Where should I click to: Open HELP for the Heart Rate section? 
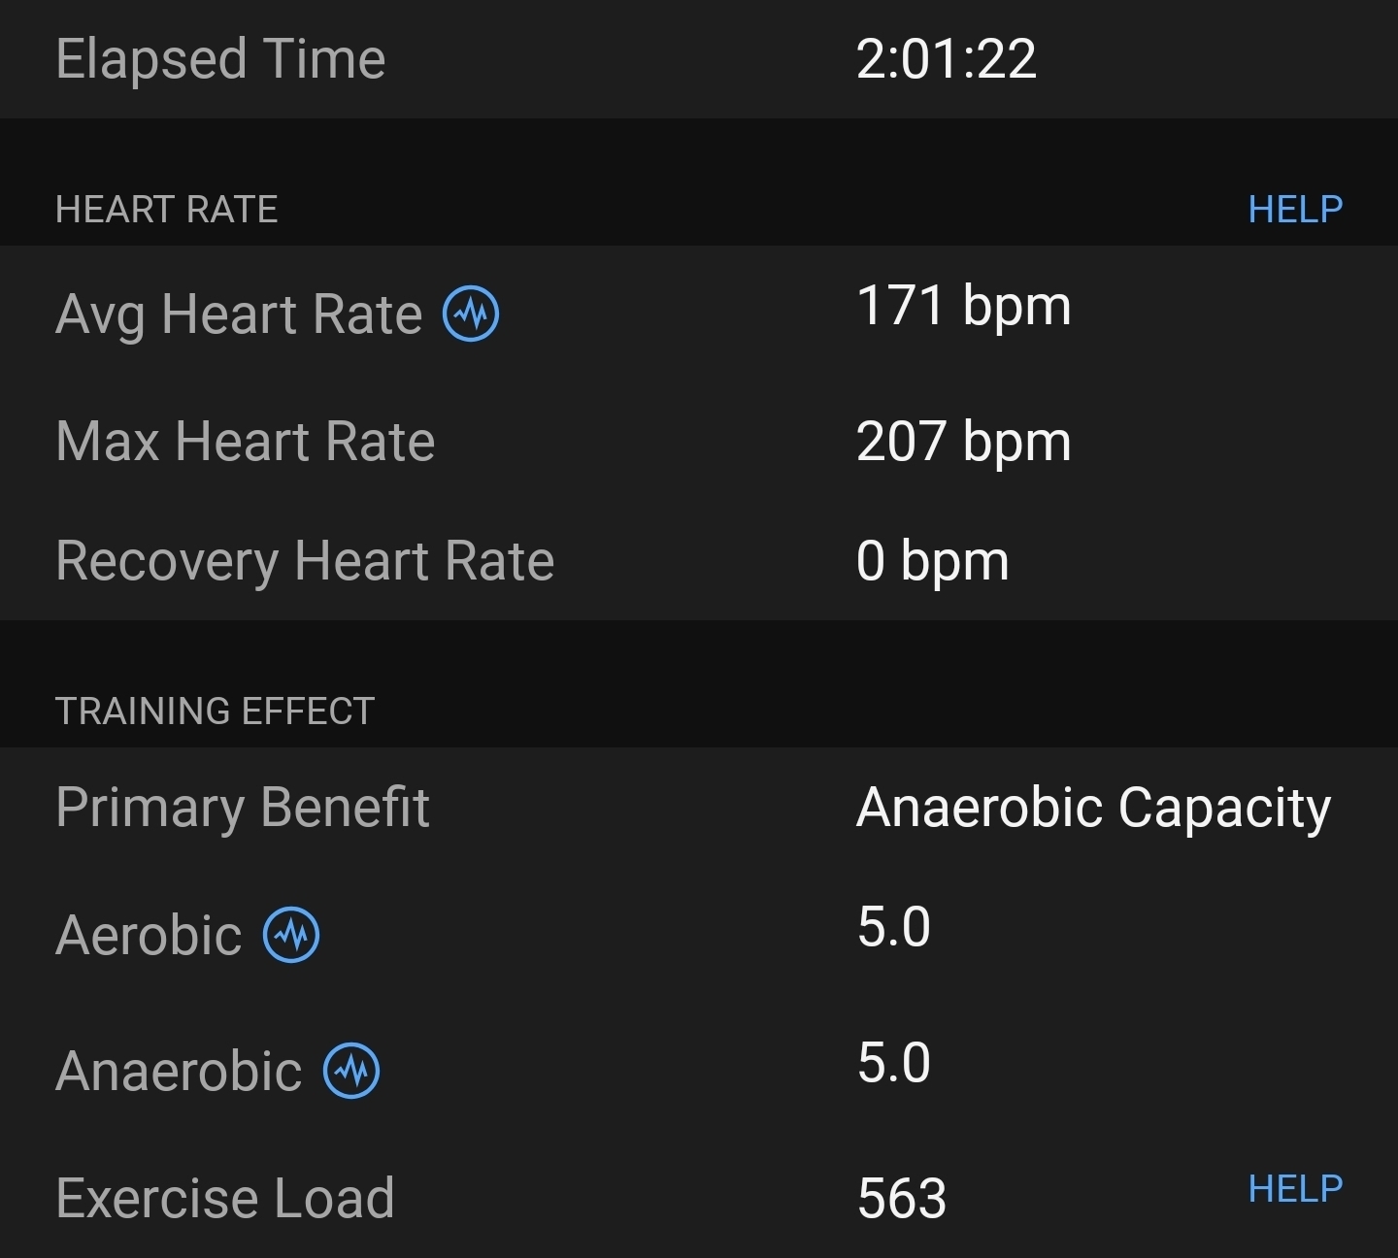pos(1294,210)
